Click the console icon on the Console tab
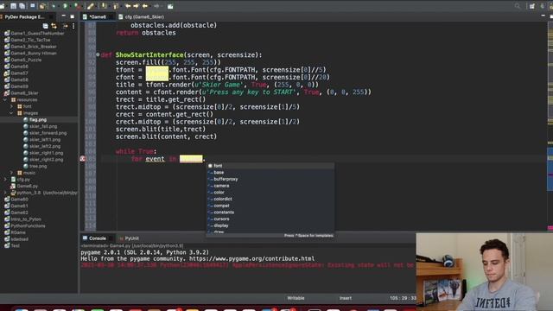 85,238
